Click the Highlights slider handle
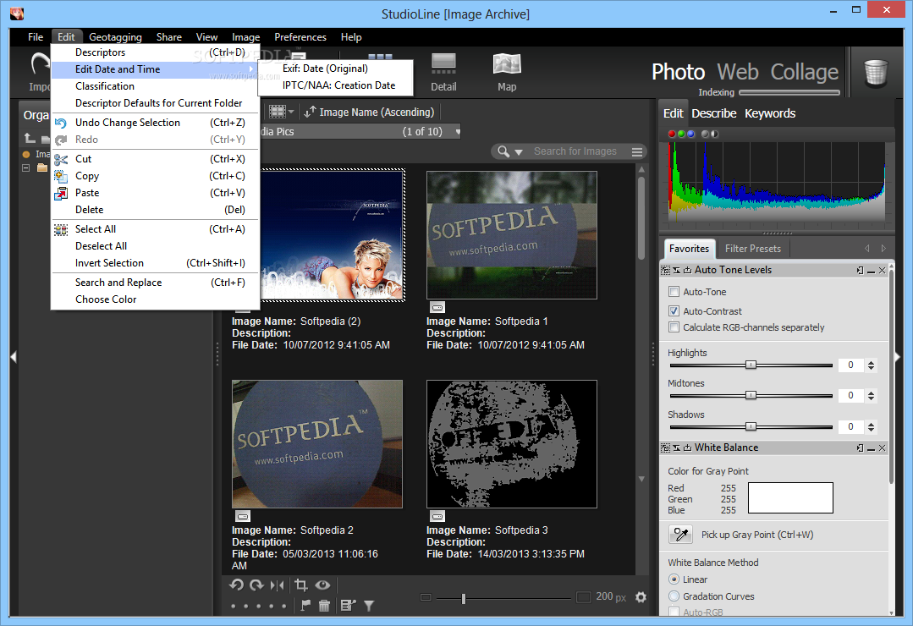Screen dimensions: 913x626 751,365
